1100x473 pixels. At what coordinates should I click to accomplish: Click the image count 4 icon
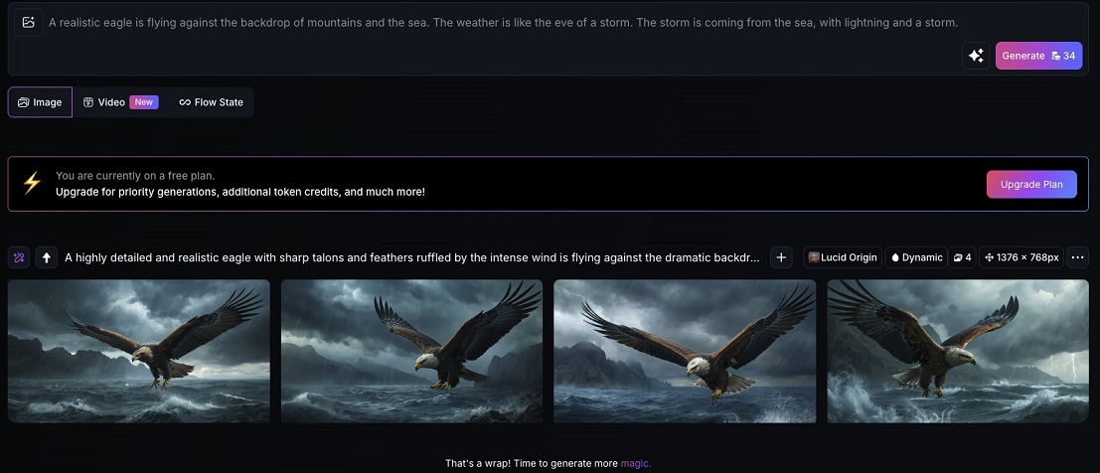point(962,257)
